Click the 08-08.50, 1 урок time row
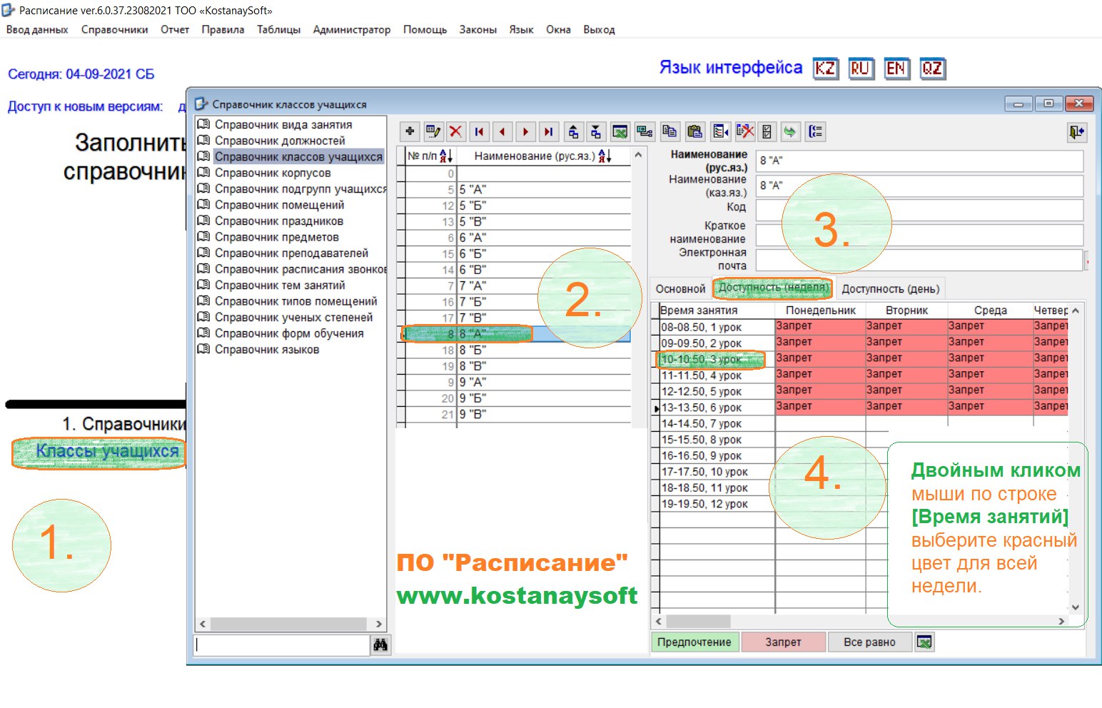This screenshot has width=1102, height=708. click(x=717, y=327)
